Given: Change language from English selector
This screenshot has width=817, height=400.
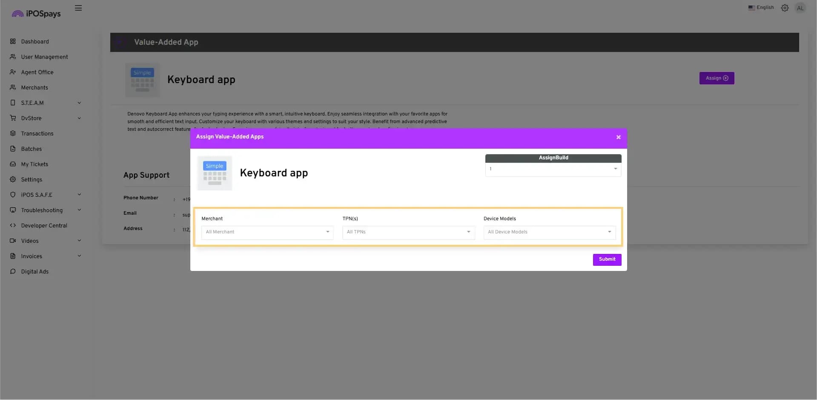Looking at the screenshot, I should [761, 8].
